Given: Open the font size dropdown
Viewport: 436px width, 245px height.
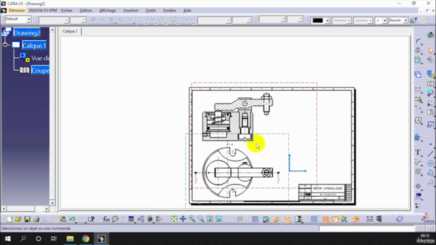Looking at the screenshot, I should point(83,20).
